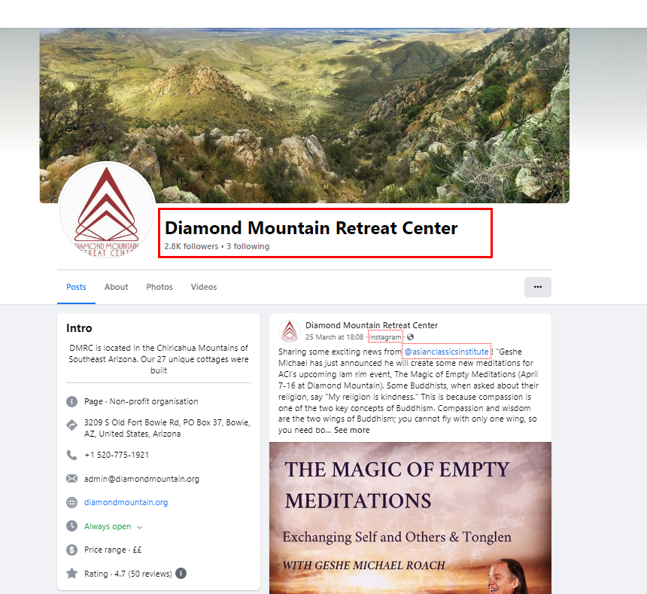Image resolution: width=647 pixels, height=594 pixels.
Task: Open the Photos tab
Action: pos(159,287)
